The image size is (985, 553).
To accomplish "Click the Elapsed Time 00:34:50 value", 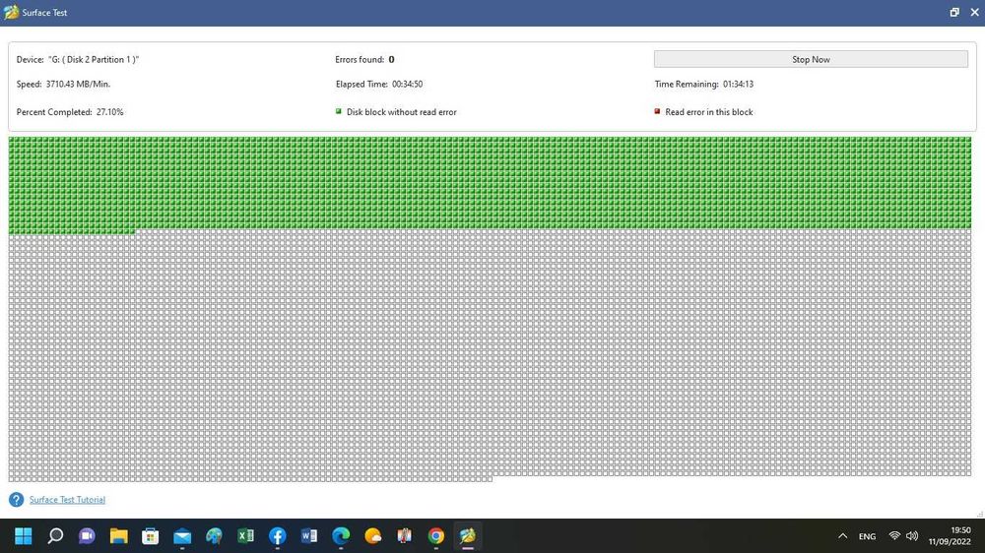I will pyautogui.click(x=407, y=84).
